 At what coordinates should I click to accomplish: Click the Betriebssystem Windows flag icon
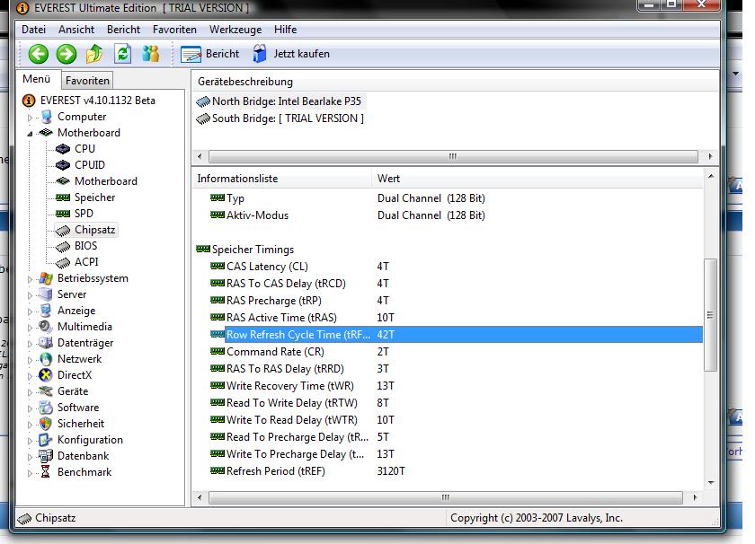(x=46, y=278)
